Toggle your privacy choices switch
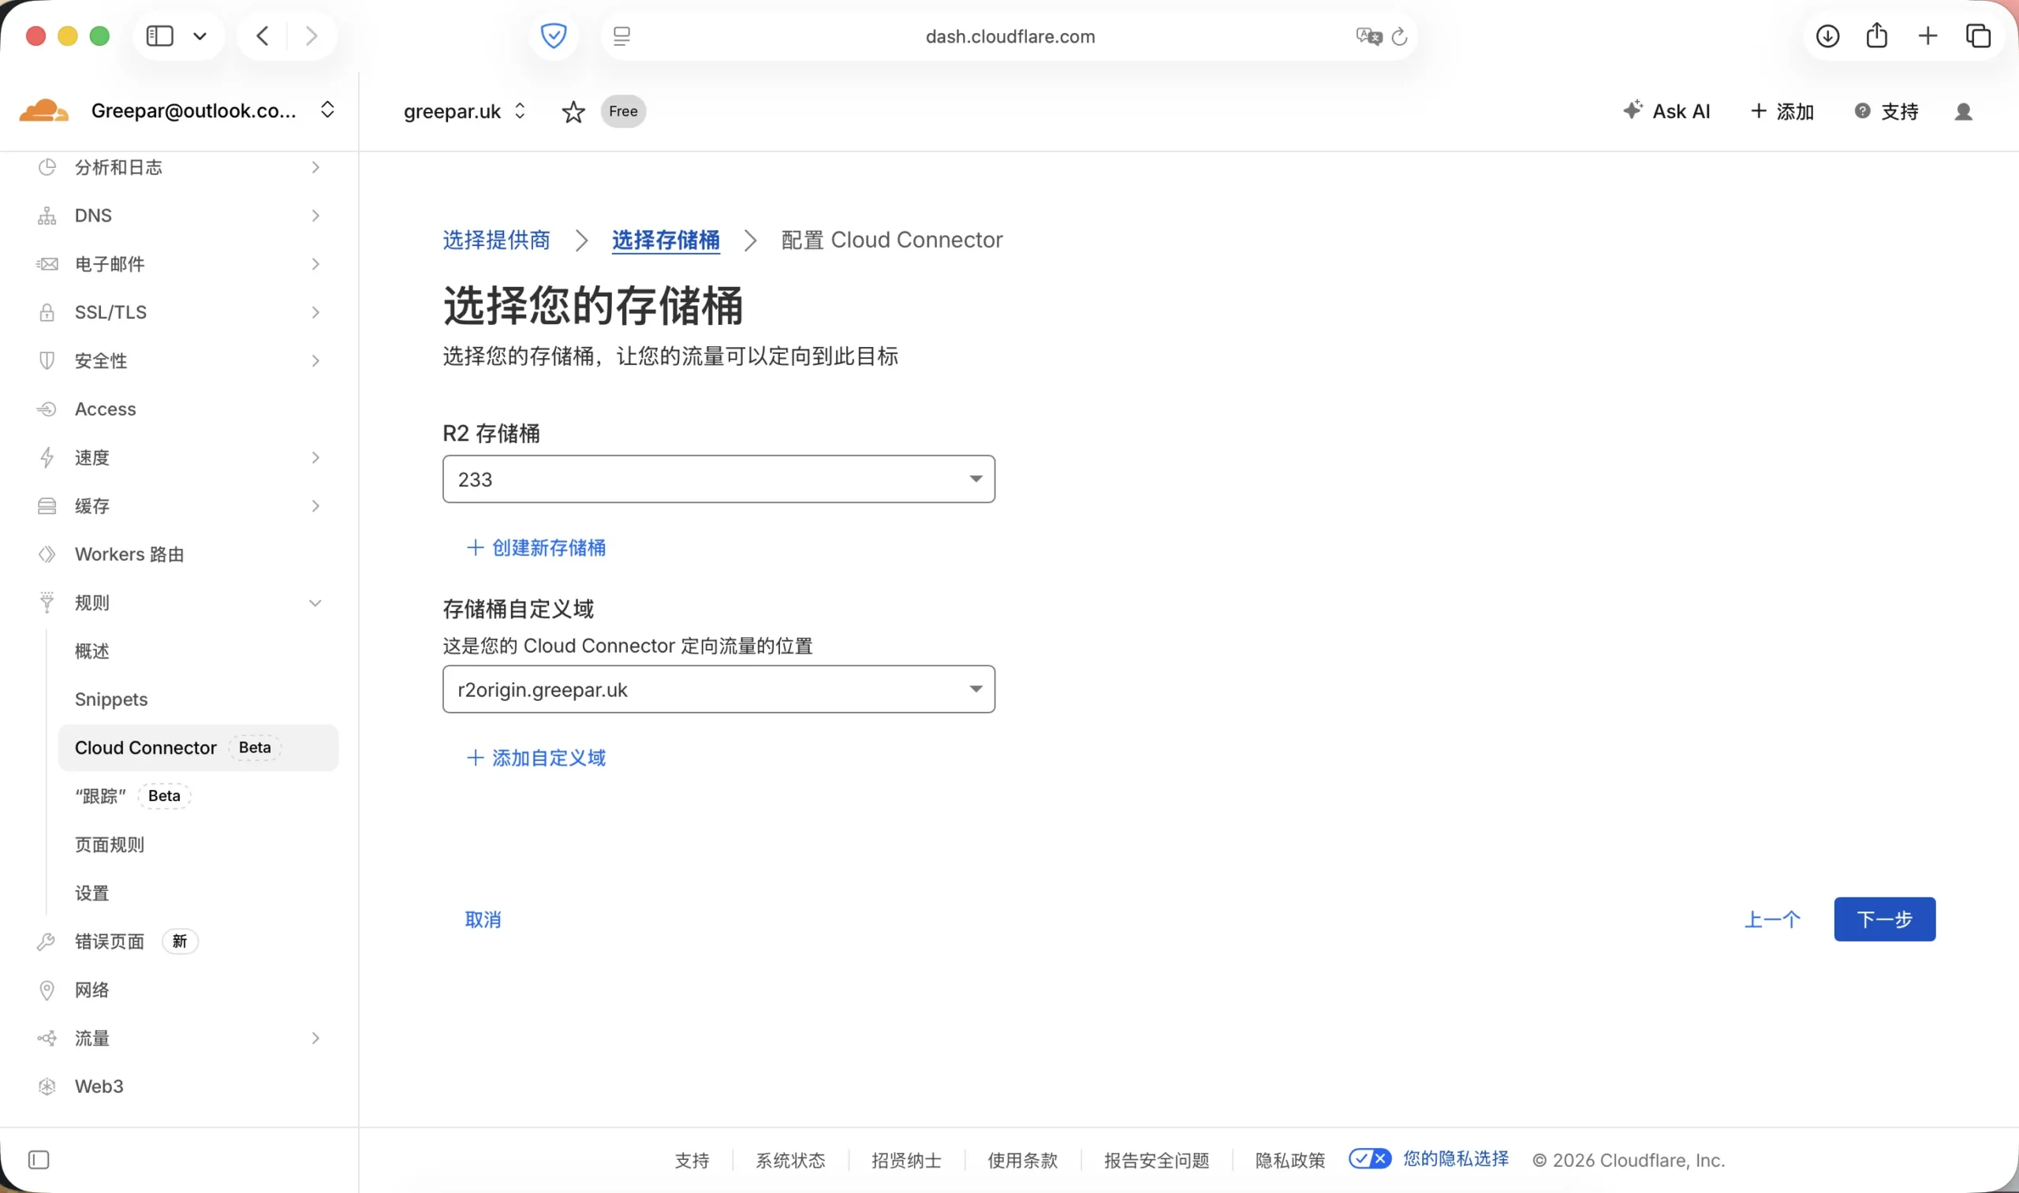2019x1193 pixels. pyautogui.click(x=1369, y=1158)
